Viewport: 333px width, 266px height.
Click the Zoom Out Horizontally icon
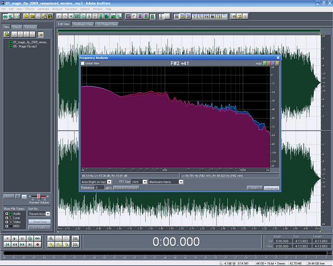pos(59,238)
